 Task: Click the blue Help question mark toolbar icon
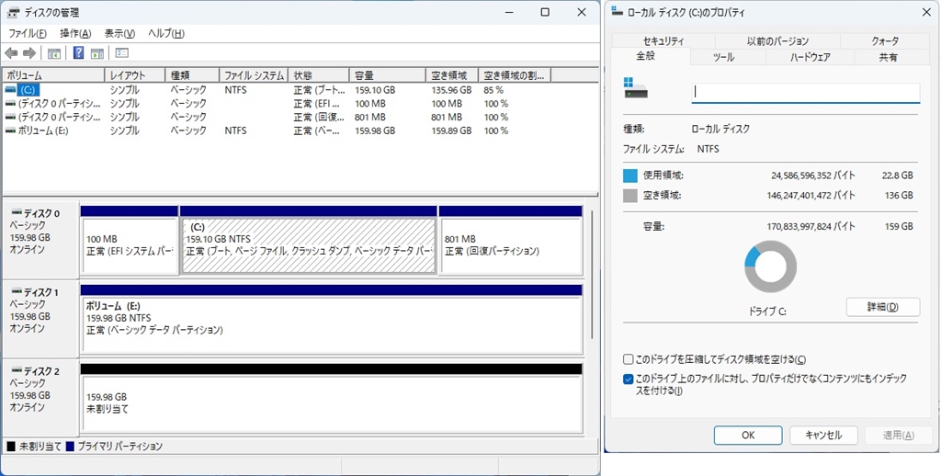pyautogui.click(x=78, y=52)
